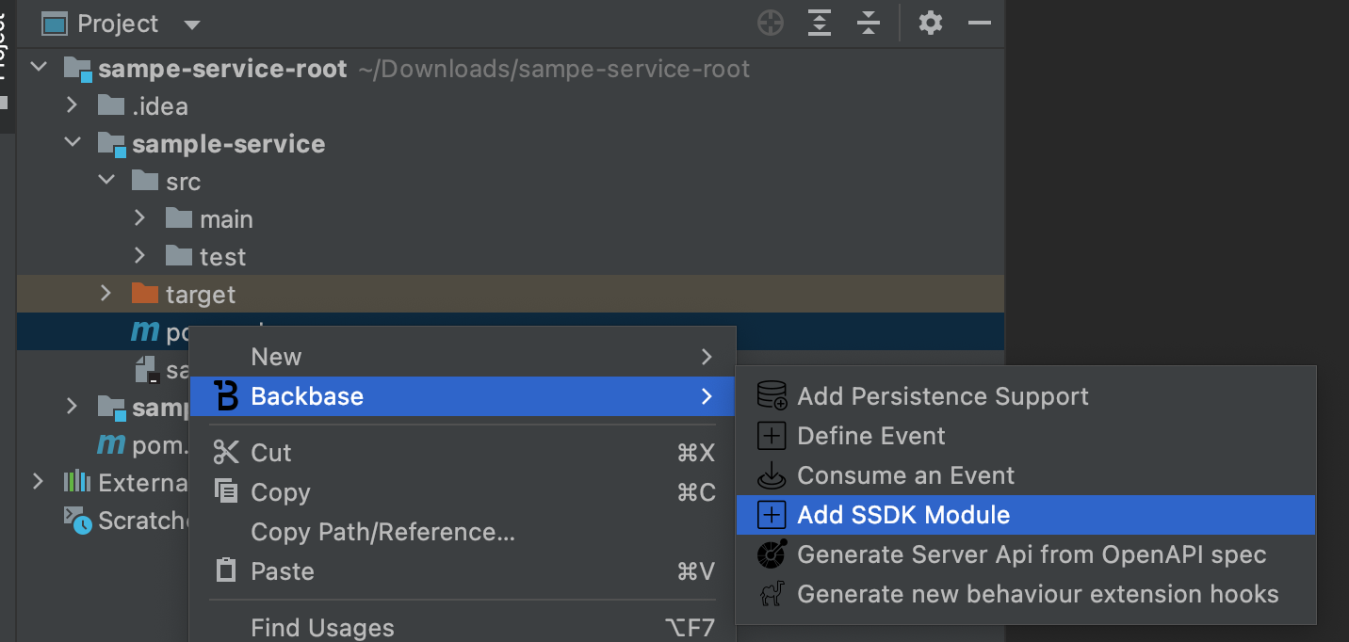Expand the main folder

point(140,218)
